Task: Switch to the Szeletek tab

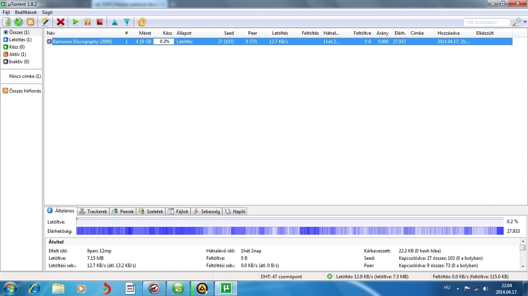Action: (151, 212)
